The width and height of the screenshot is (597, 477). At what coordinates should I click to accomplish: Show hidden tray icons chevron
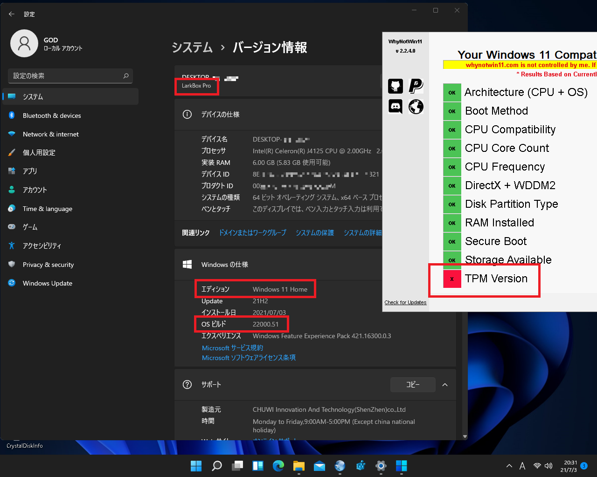tap(509, 466)
